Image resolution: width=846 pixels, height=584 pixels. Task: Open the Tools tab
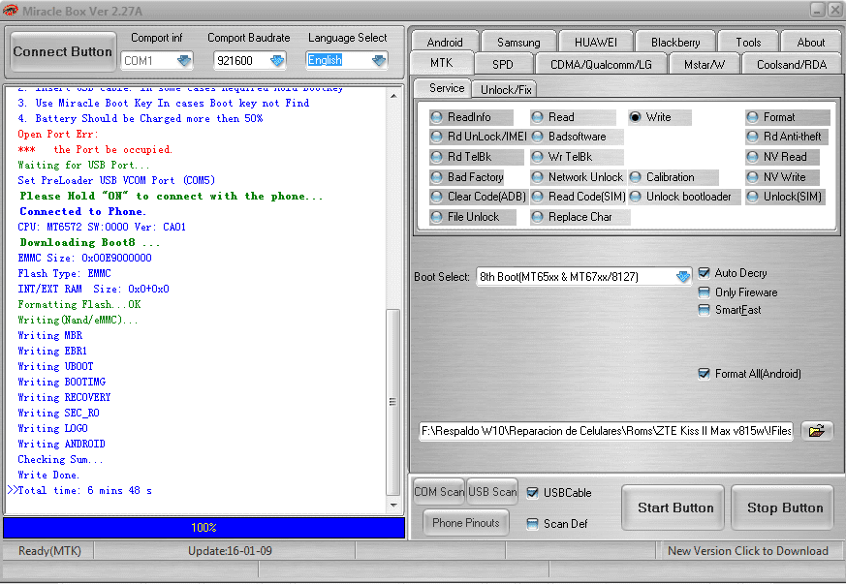[748, 42]
